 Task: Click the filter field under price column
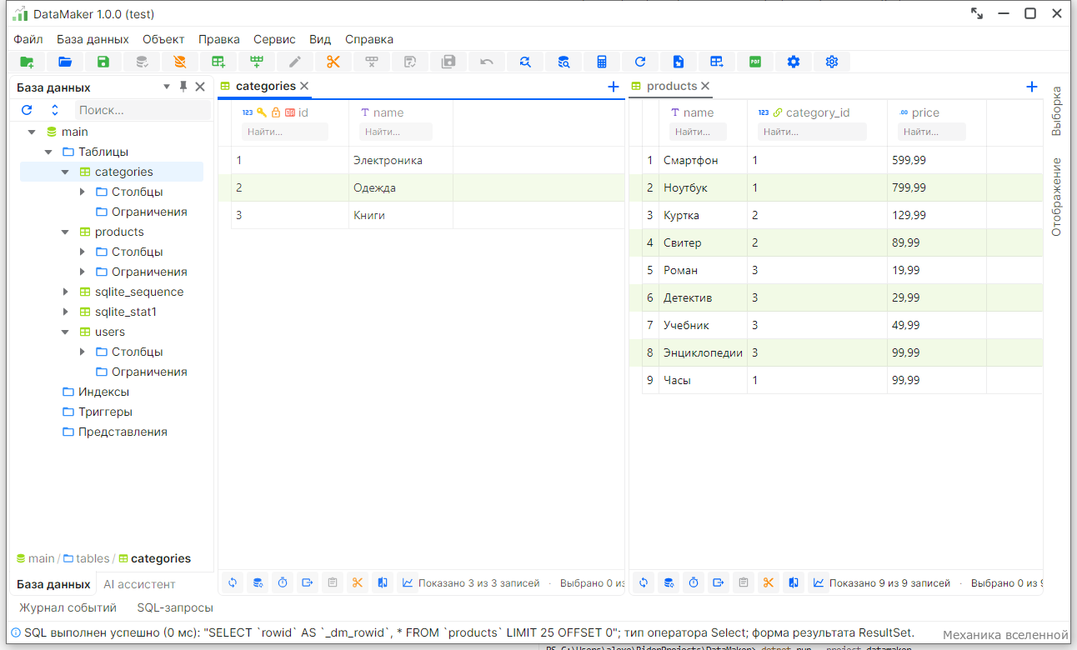click(x=931, y=132)
